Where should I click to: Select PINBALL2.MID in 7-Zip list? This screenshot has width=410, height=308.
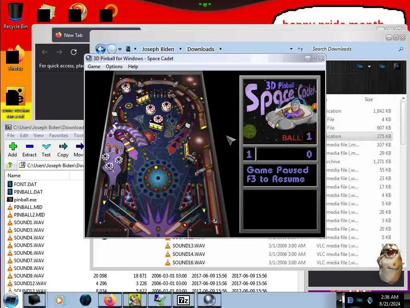tap(29, 215)
